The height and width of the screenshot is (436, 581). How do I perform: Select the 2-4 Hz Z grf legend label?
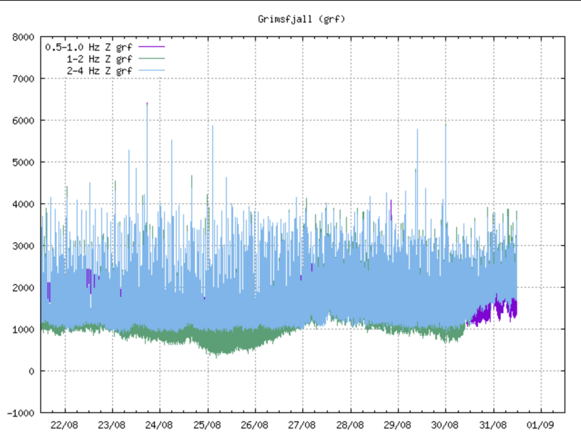(x=98, y=71)
